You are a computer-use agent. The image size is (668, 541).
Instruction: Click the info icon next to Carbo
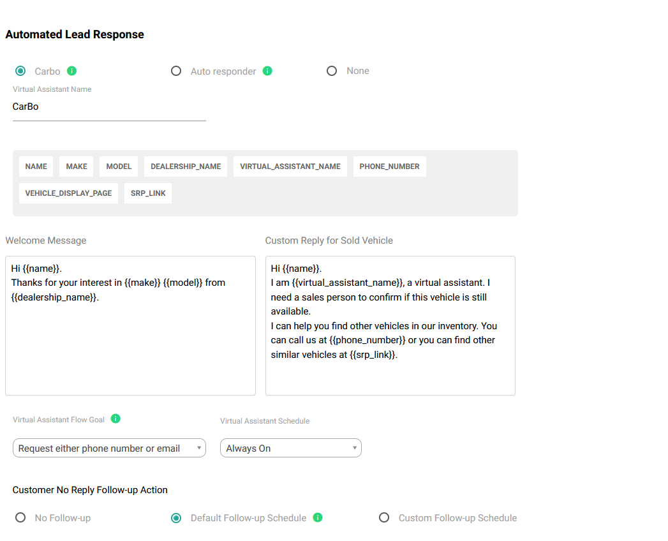point(72,71)
